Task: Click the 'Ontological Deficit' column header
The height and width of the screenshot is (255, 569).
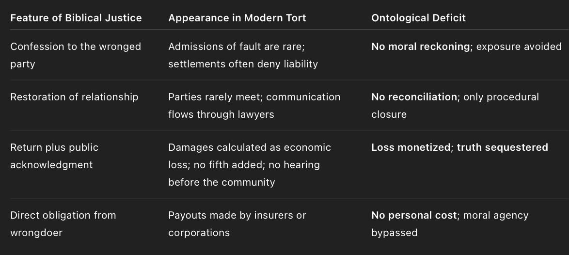Action: pos(418,18)
